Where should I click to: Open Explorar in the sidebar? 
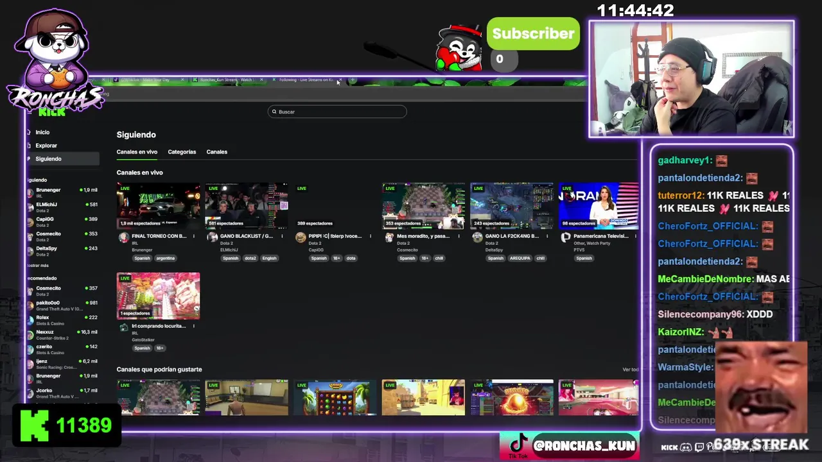62,146
